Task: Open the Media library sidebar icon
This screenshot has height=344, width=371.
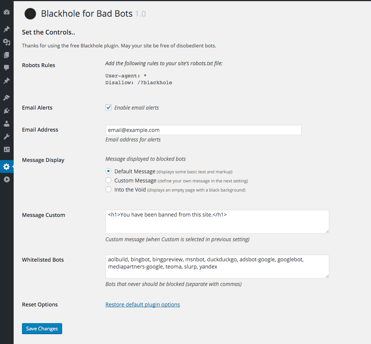Action: (x=6, y=42)
